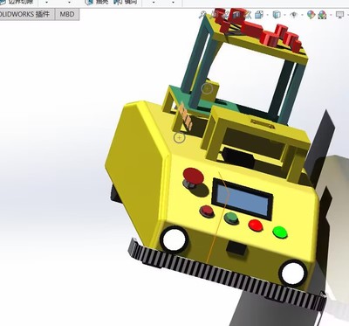The height and width of the screenshot is (326, 349).
Task: Click the 边界切除 boundary cut button
Action: [x=17, y=2]
